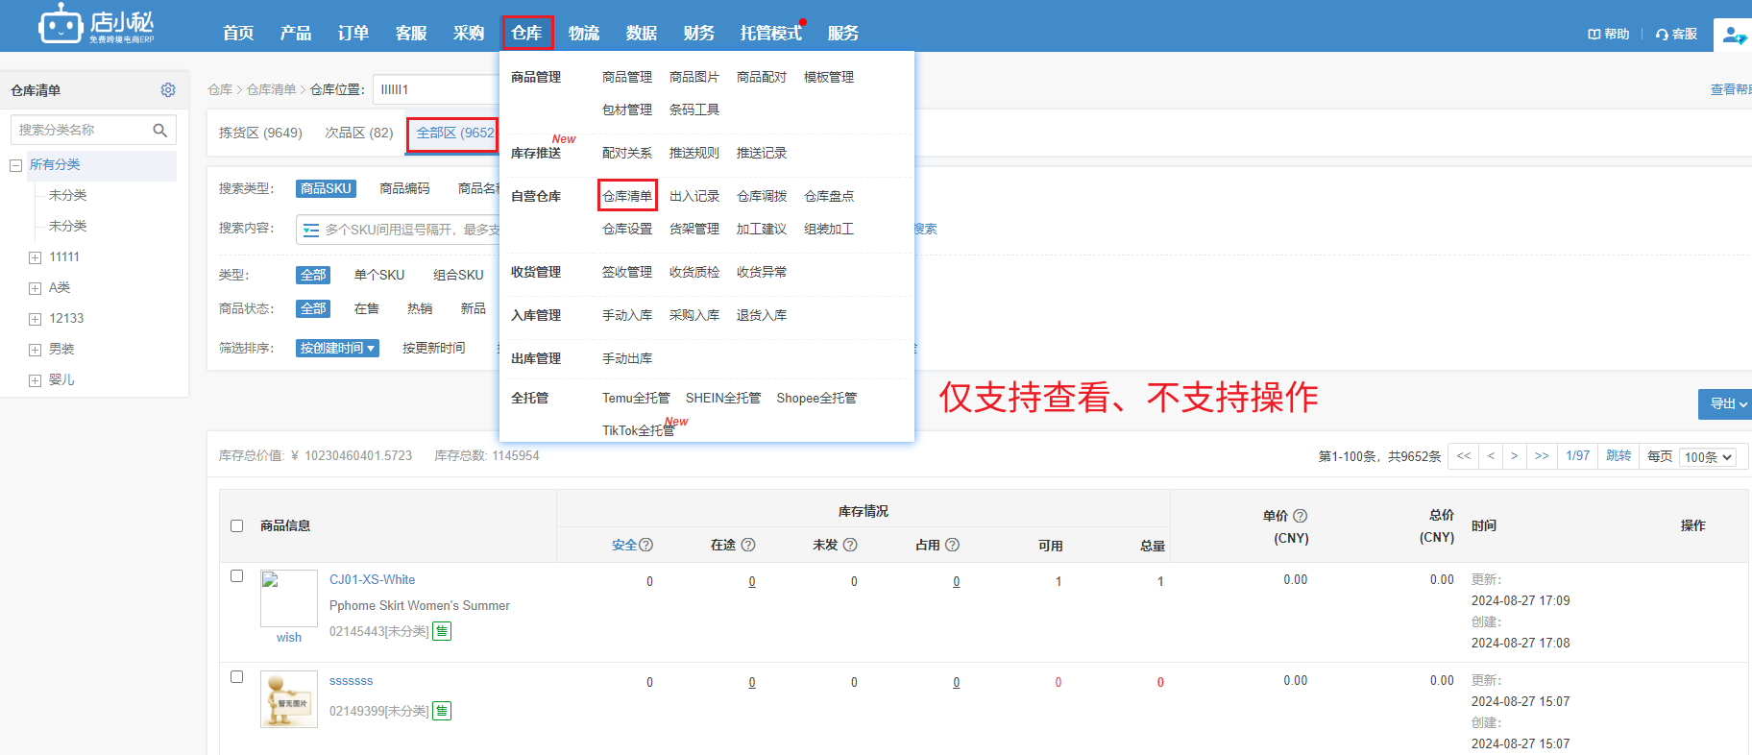Click the 帮助 book icon in header
Screen dimensions: 1752x755
1594,34
